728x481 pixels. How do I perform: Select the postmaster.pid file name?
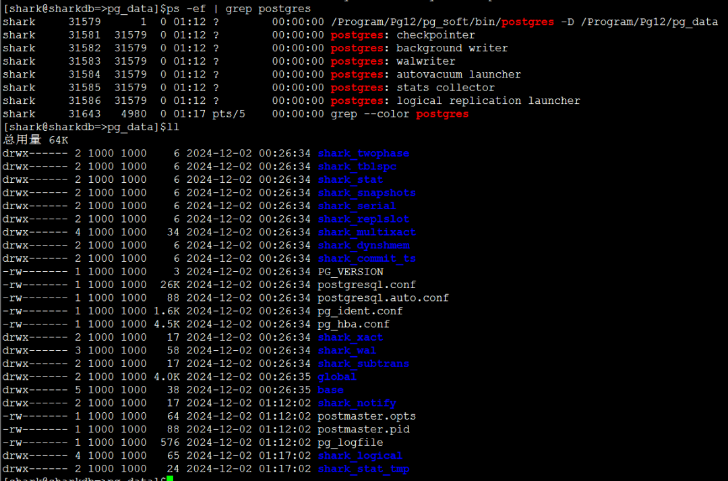pos(363,430)
